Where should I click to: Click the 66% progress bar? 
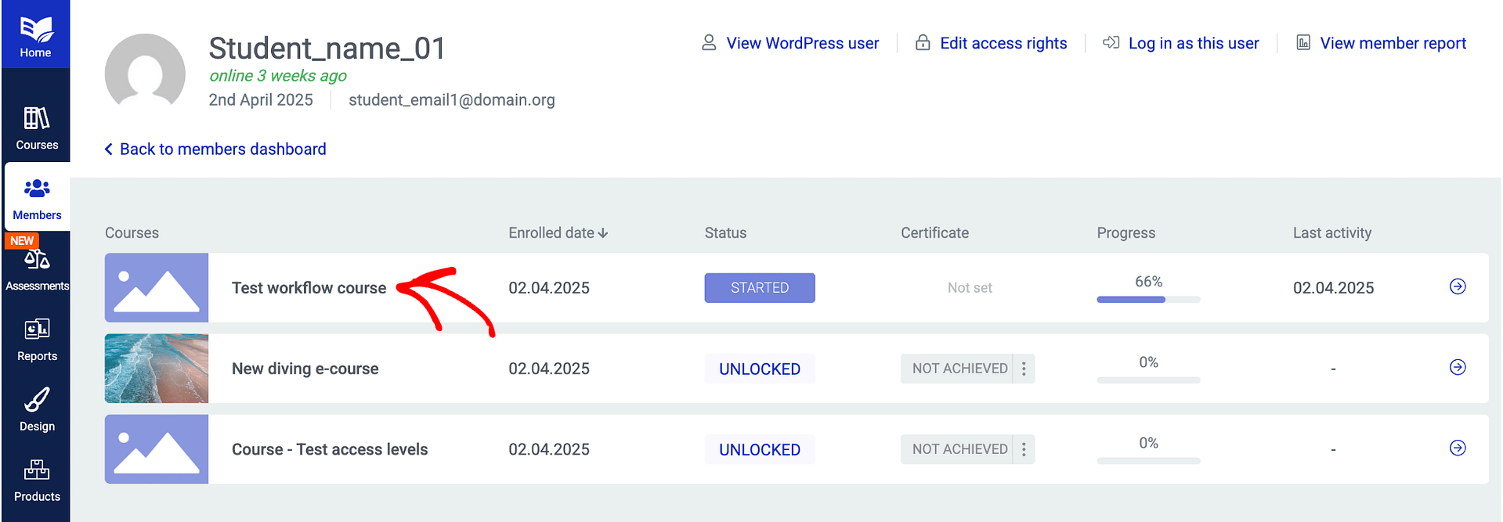pos(1147,299)
